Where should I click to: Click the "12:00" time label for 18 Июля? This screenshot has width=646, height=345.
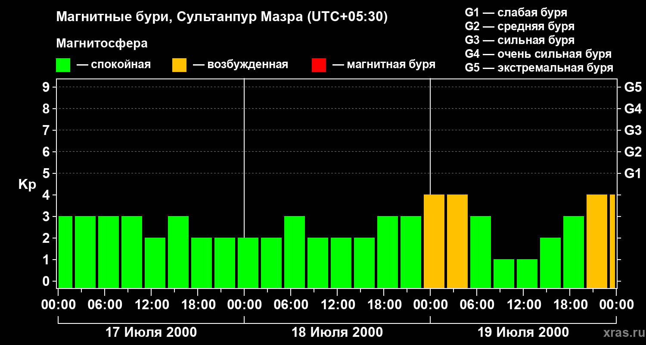pyautogui.click(x=337, y=305)
